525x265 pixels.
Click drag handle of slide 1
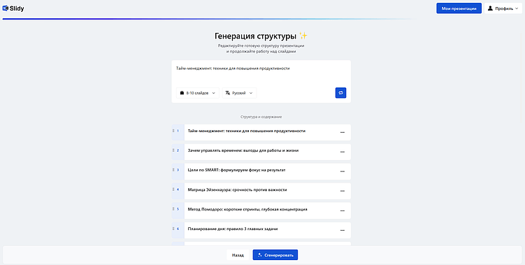173,131
